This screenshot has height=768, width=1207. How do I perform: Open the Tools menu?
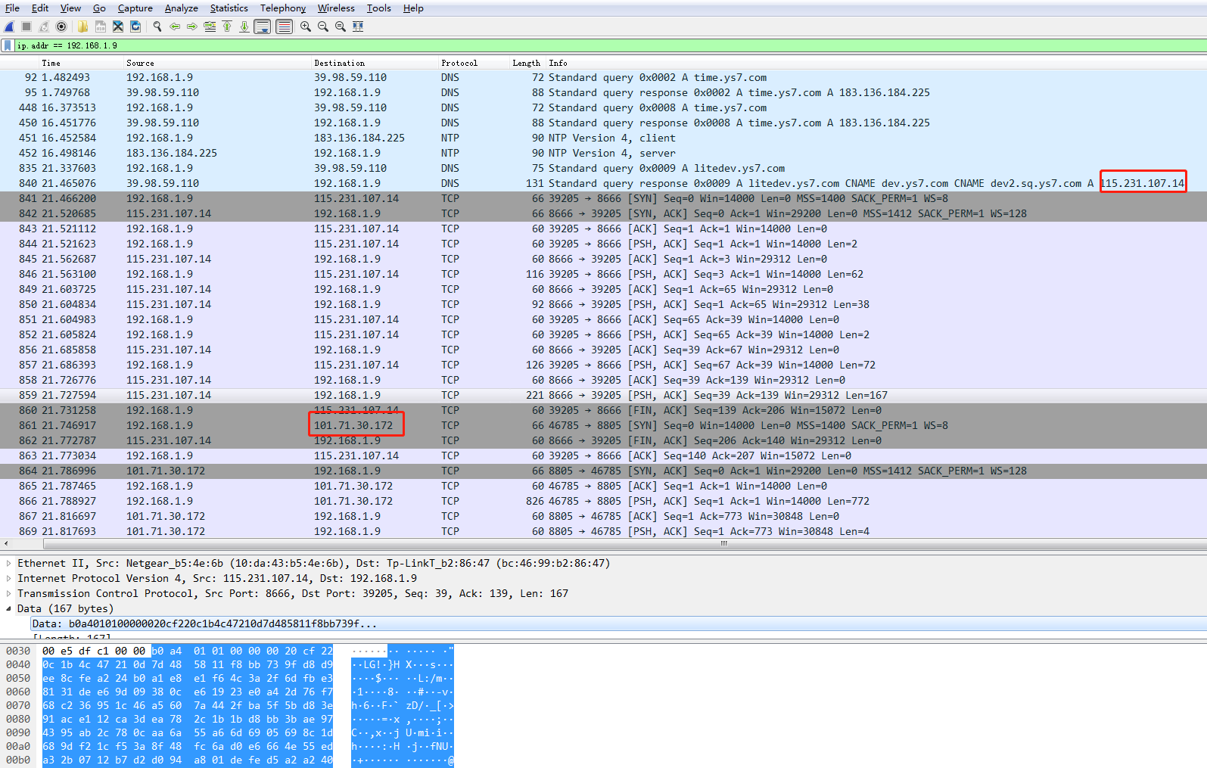coord(379,8)
